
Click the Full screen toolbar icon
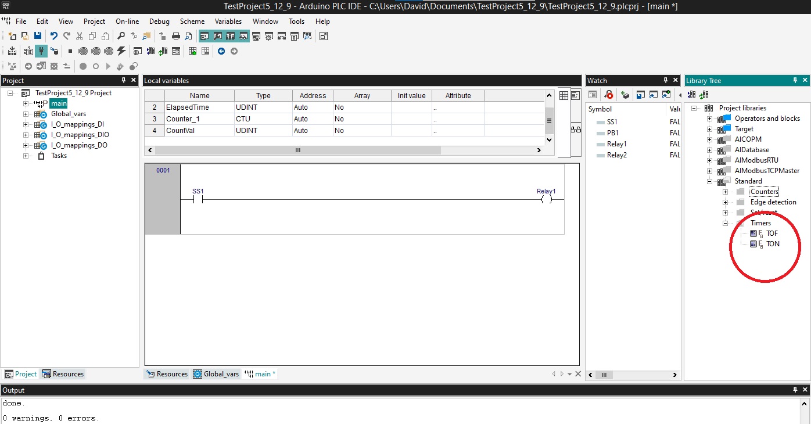click(x=324, y=36)
